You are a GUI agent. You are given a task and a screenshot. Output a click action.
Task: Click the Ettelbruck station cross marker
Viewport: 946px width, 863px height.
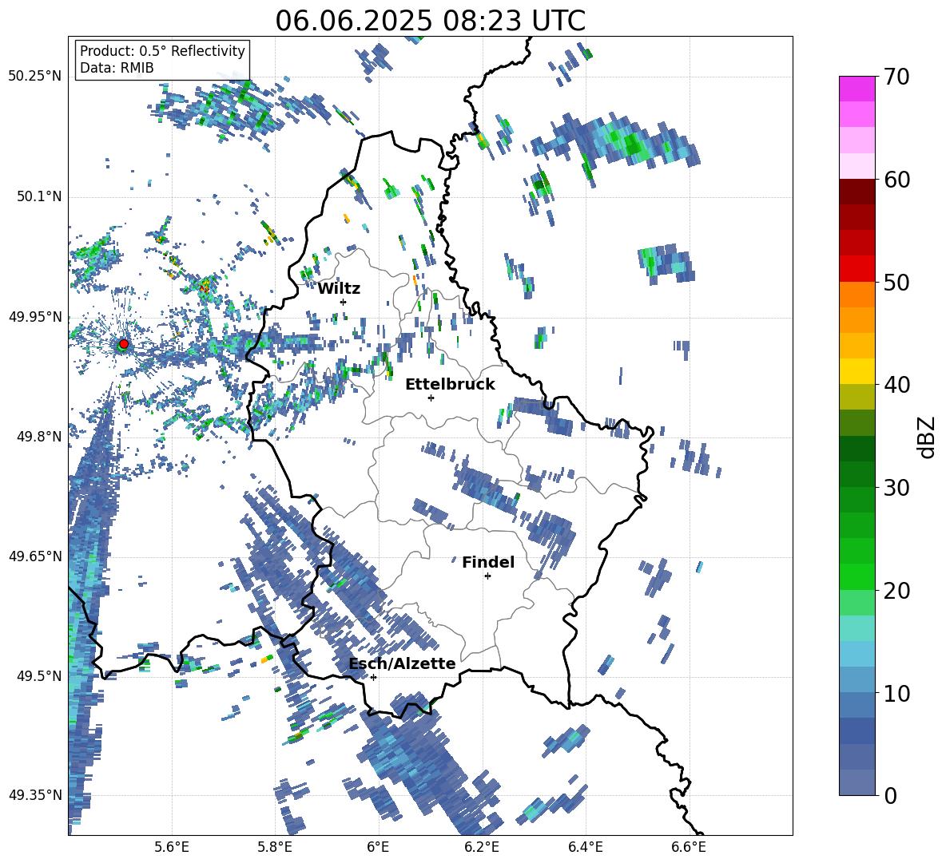431,398
